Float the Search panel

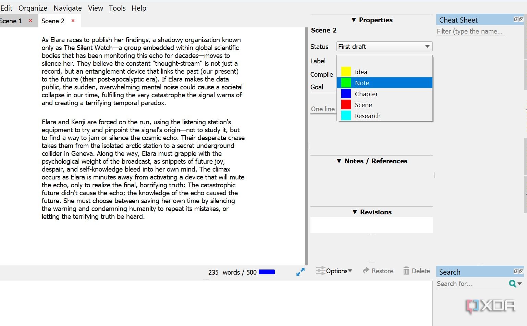pos(516,272)
